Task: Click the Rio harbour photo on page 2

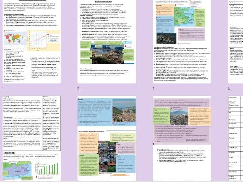Action: pyautogui.click(x=107, y=53)
